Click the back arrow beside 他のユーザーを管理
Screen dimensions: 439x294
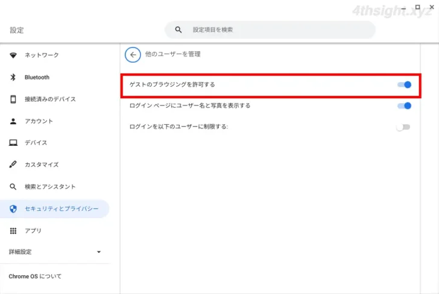tap(133, 55)
